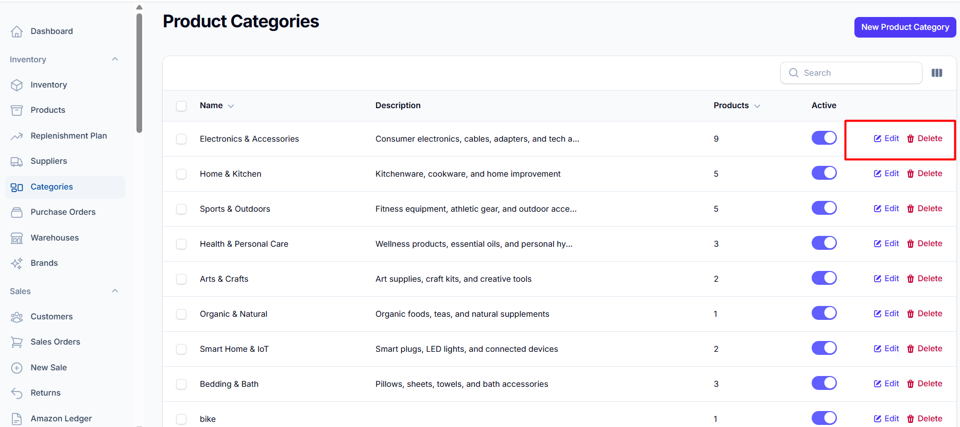Viewport: 960px width, 427px height.
Task: Click the Brands sparkle icon
Action: click(16, 263)
